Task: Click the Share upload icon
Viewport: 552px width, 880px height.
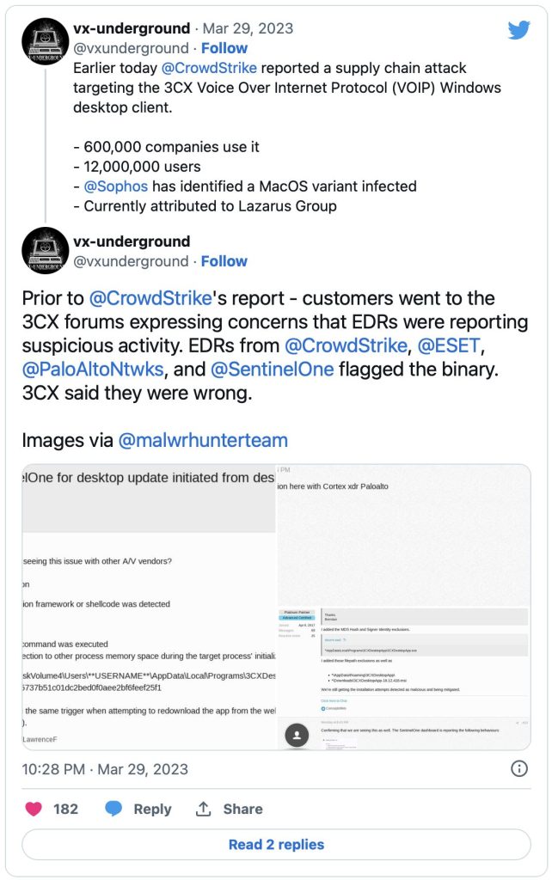Action: click(204, 809)
